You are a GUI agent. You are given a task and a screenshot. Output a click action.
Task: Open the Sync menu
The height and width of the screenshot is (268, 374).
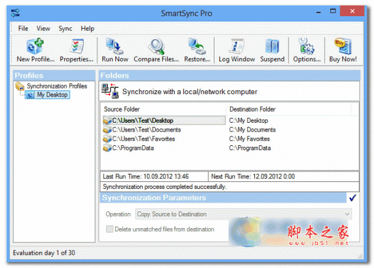(x=65, y=29)
